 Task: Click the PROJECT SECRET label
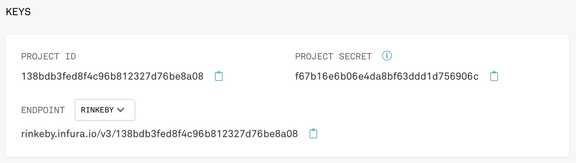[333, 57]
